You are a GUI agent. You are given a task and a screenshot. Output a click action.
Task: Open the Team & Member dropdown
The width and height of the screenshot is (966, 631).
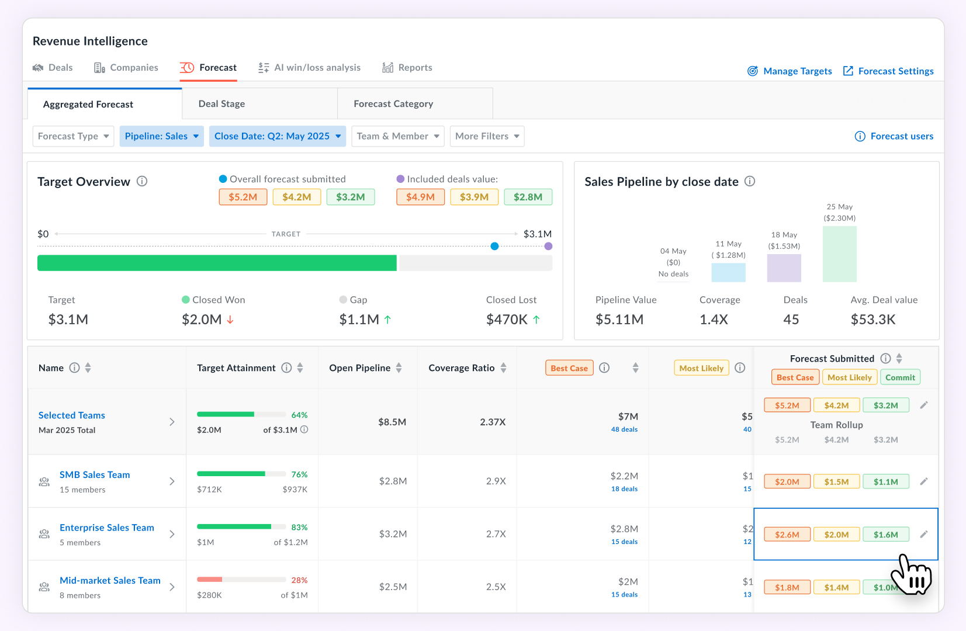pyautogui.click(x=398, y=136)
